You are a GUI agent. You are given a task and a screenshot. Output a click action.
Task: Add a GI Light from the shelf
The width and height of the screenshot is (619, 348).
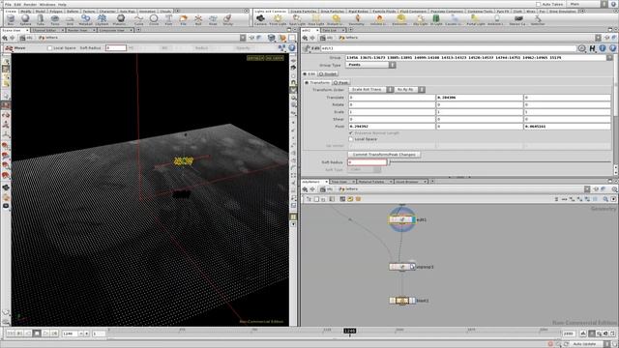coord(436,19)
